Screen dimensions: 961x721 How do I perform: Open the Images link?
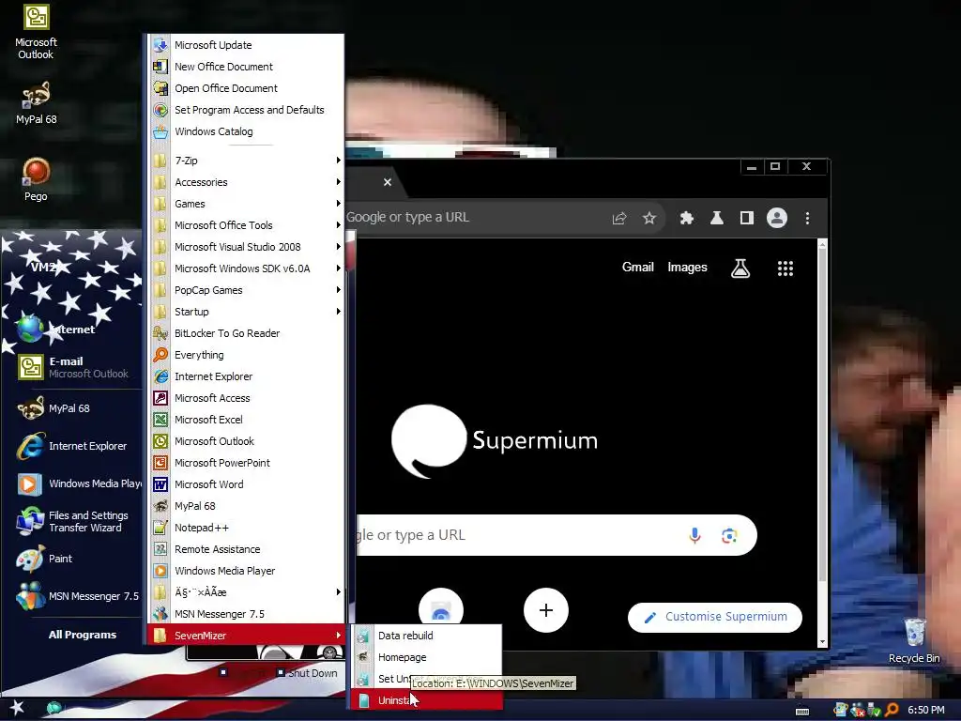[687, 268]
